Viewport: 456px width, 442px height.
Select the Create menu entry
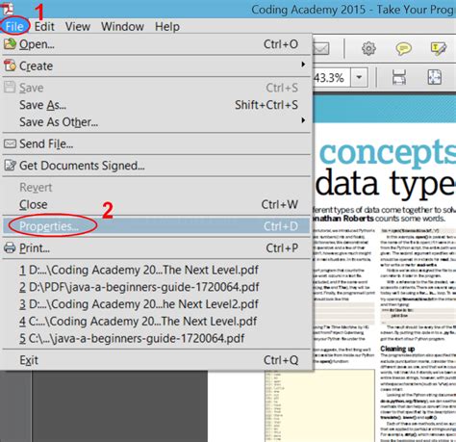coord(157,65)
